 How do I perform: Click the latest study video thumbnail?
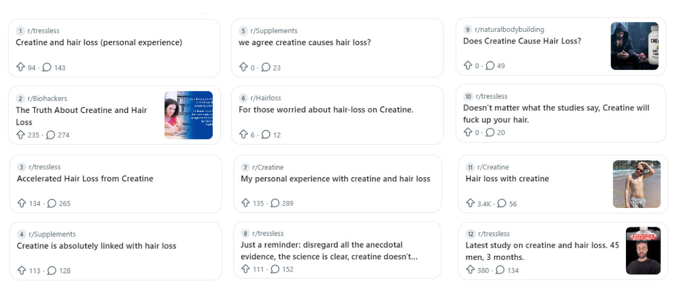tap(643, 251)
